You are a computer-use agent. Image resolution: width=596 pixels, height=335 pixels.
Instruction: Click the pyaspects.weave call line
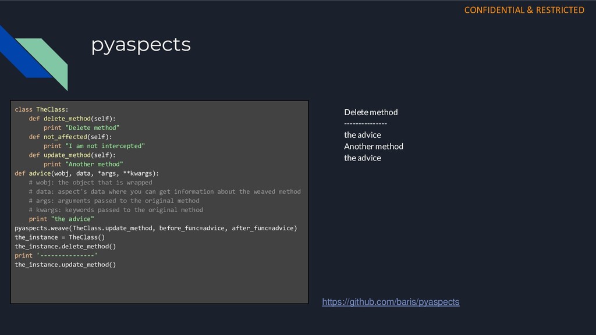point(156,228)
